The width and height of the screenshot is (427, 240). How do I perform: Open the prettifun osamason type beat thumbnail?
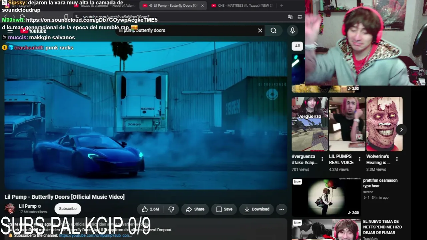tap(326, 197)
